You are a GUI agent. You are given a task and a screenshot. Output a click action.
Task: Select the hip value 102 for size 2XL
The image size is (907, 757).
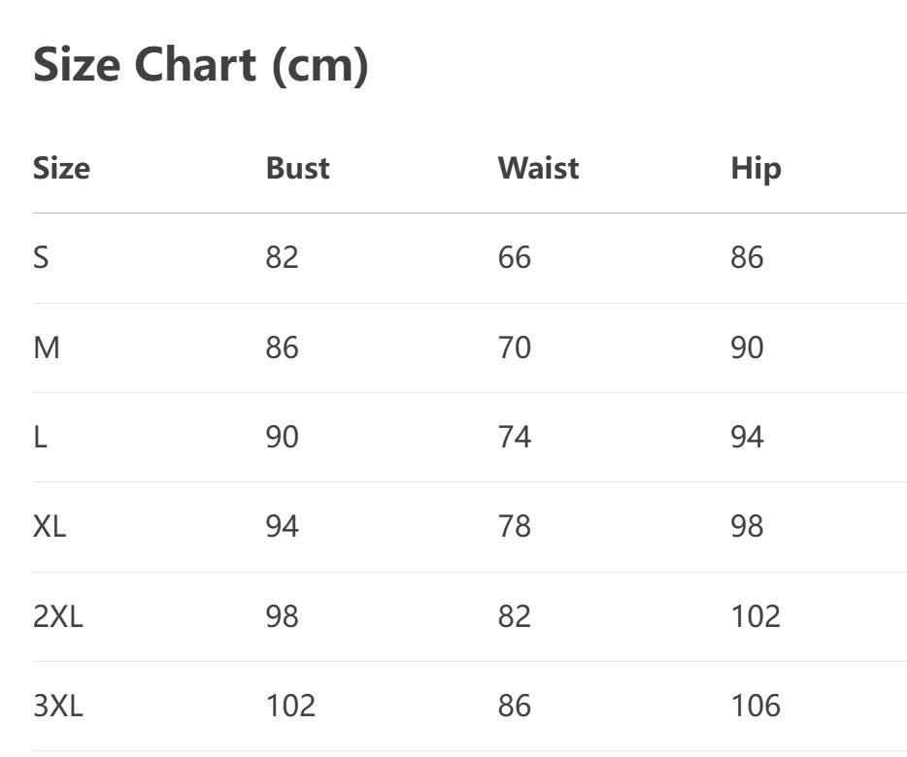[x=756, y=616]
